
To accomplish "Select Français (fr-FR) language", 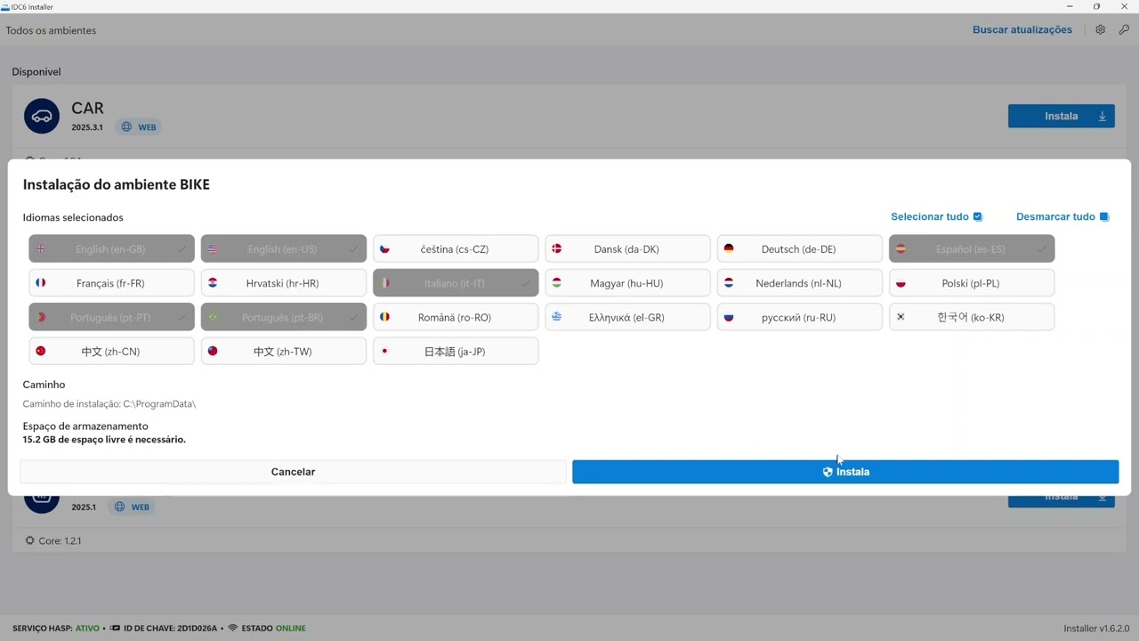I will [111, 283].
